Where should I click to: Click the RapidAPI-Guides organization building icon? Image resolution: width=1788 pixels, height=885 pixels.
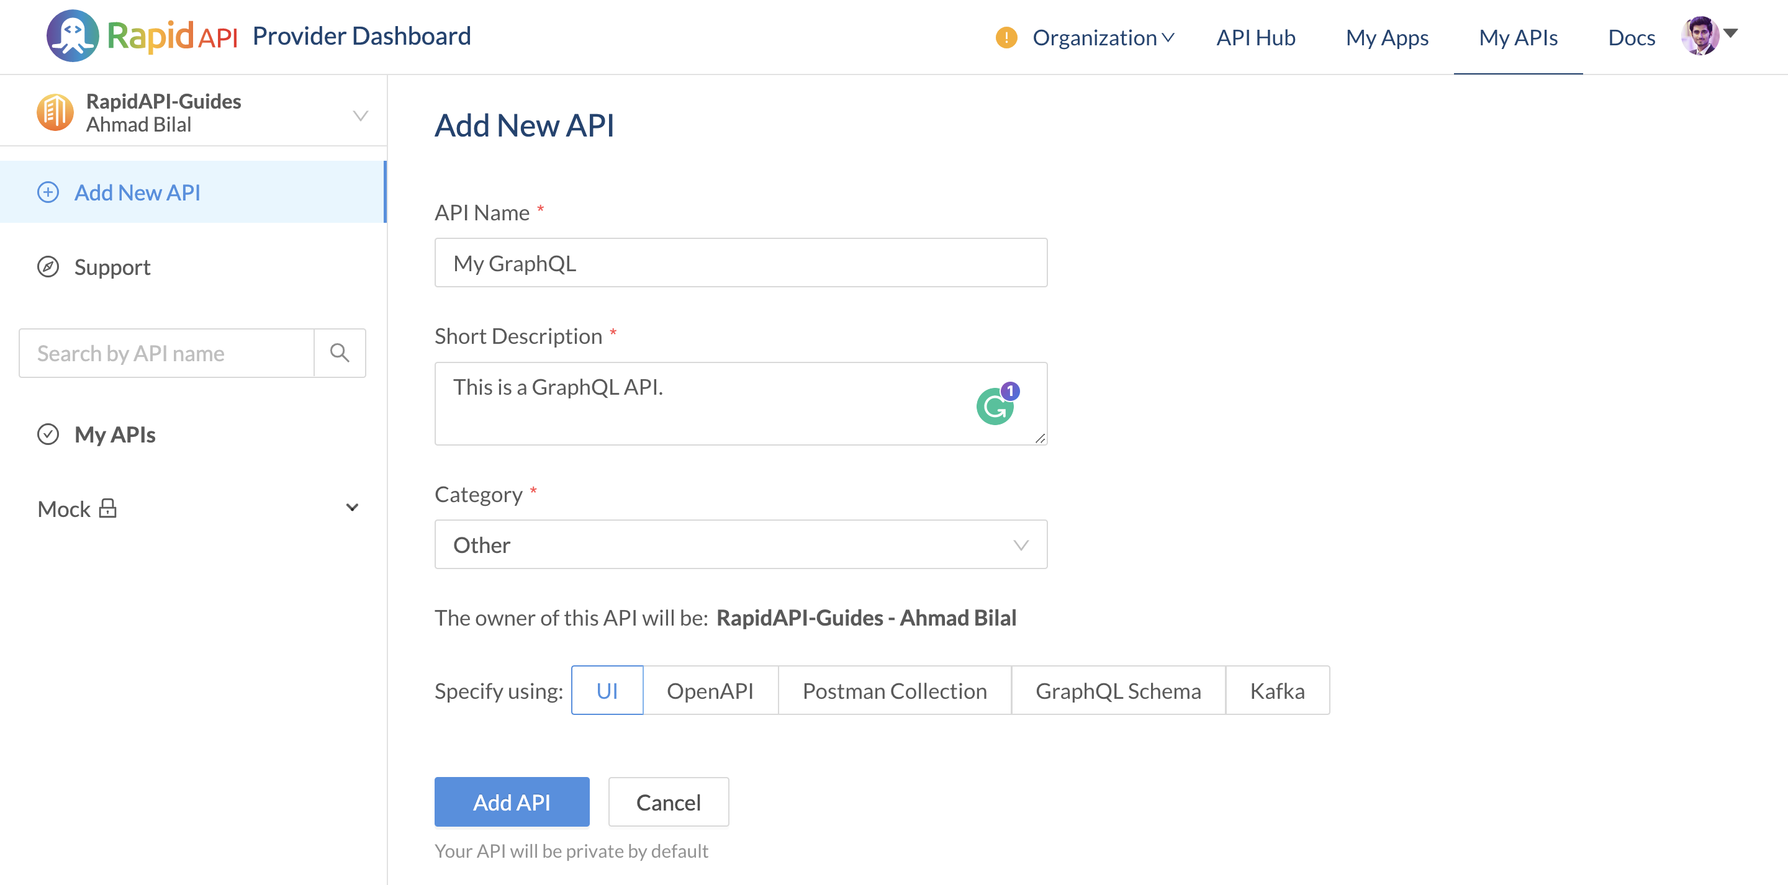55,113
